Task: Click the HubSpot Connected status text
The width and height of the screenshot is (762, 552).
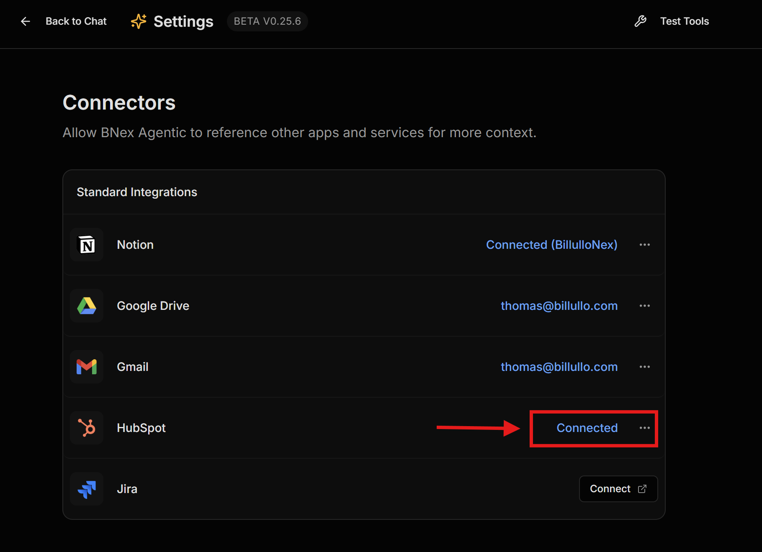Action: [587, 428]
